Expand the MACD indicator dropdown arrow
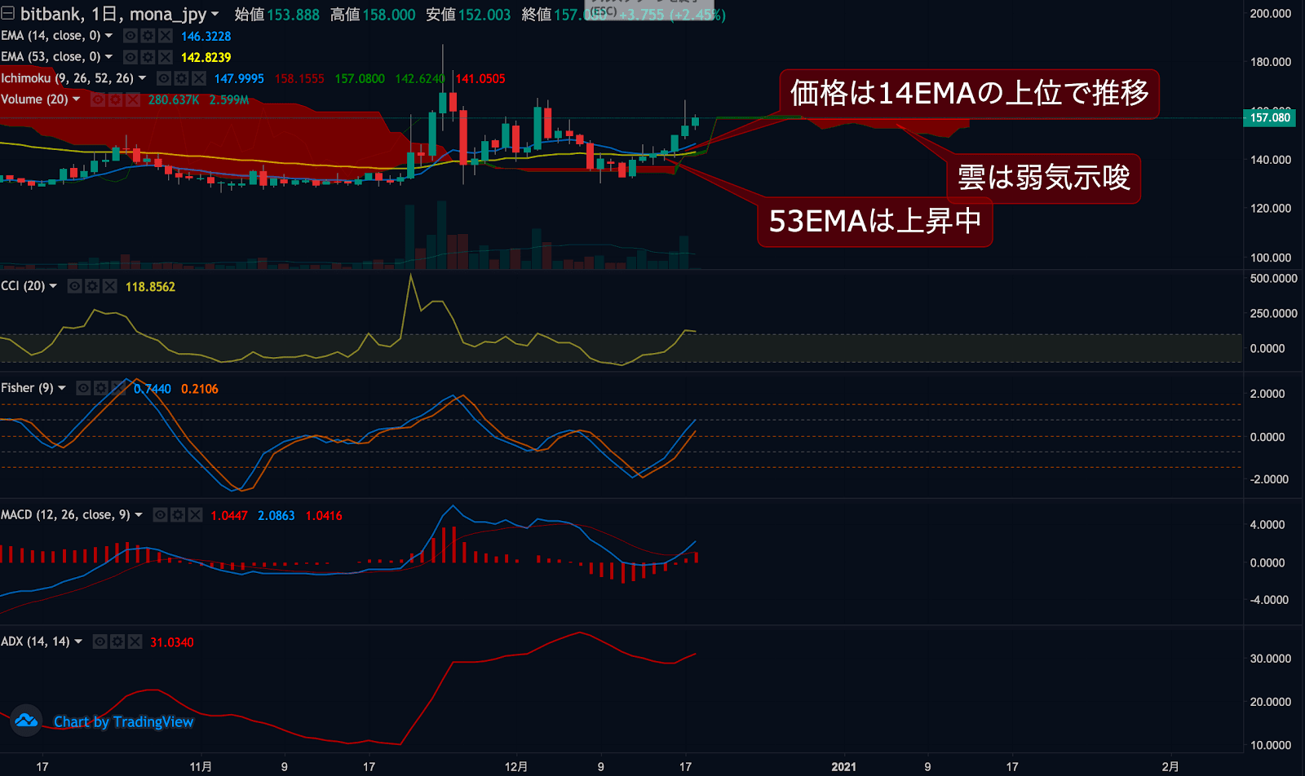This screenshot has height=776, width=1305. 139,514
